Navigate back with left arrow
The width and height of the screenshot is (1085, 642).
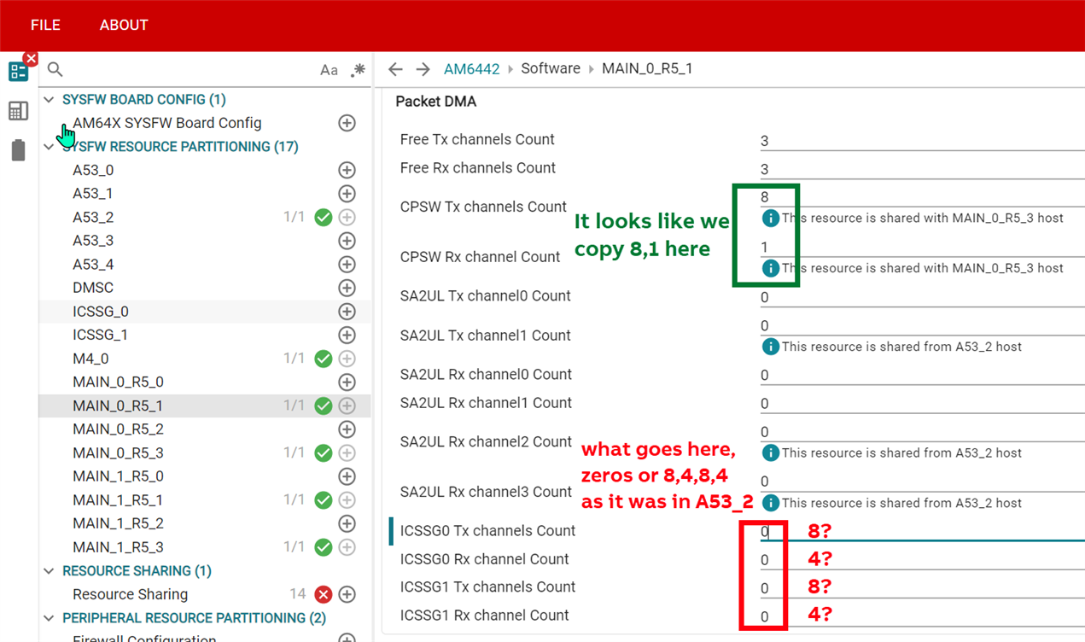coord(395,69)
